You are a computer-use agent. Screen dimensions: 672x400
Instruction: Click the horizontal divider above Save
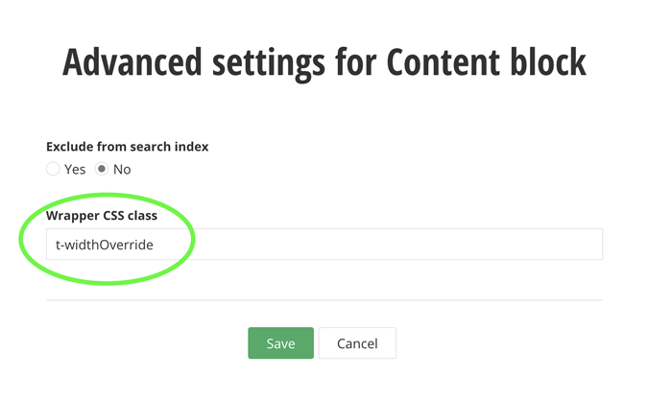(x=324, y=299)
